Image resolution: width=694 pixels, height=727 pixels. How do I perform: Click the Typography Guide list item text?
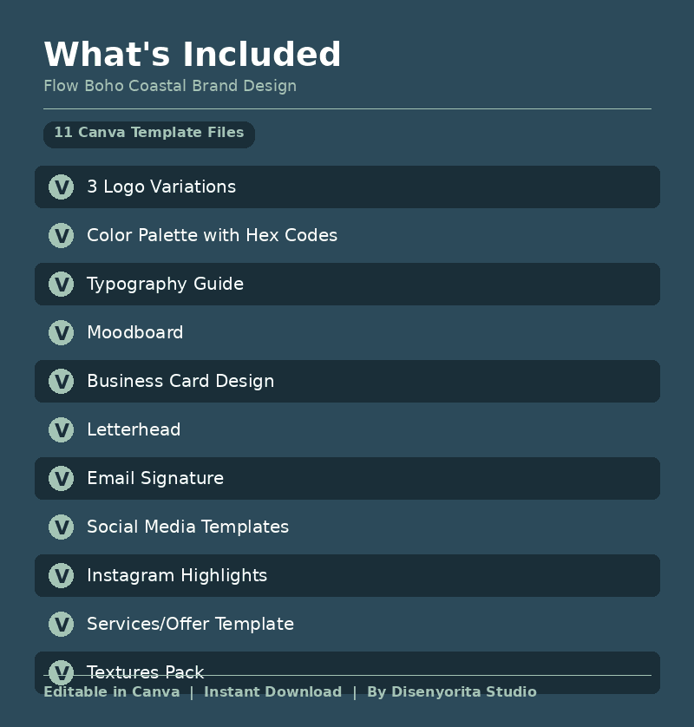click(165, 284)
